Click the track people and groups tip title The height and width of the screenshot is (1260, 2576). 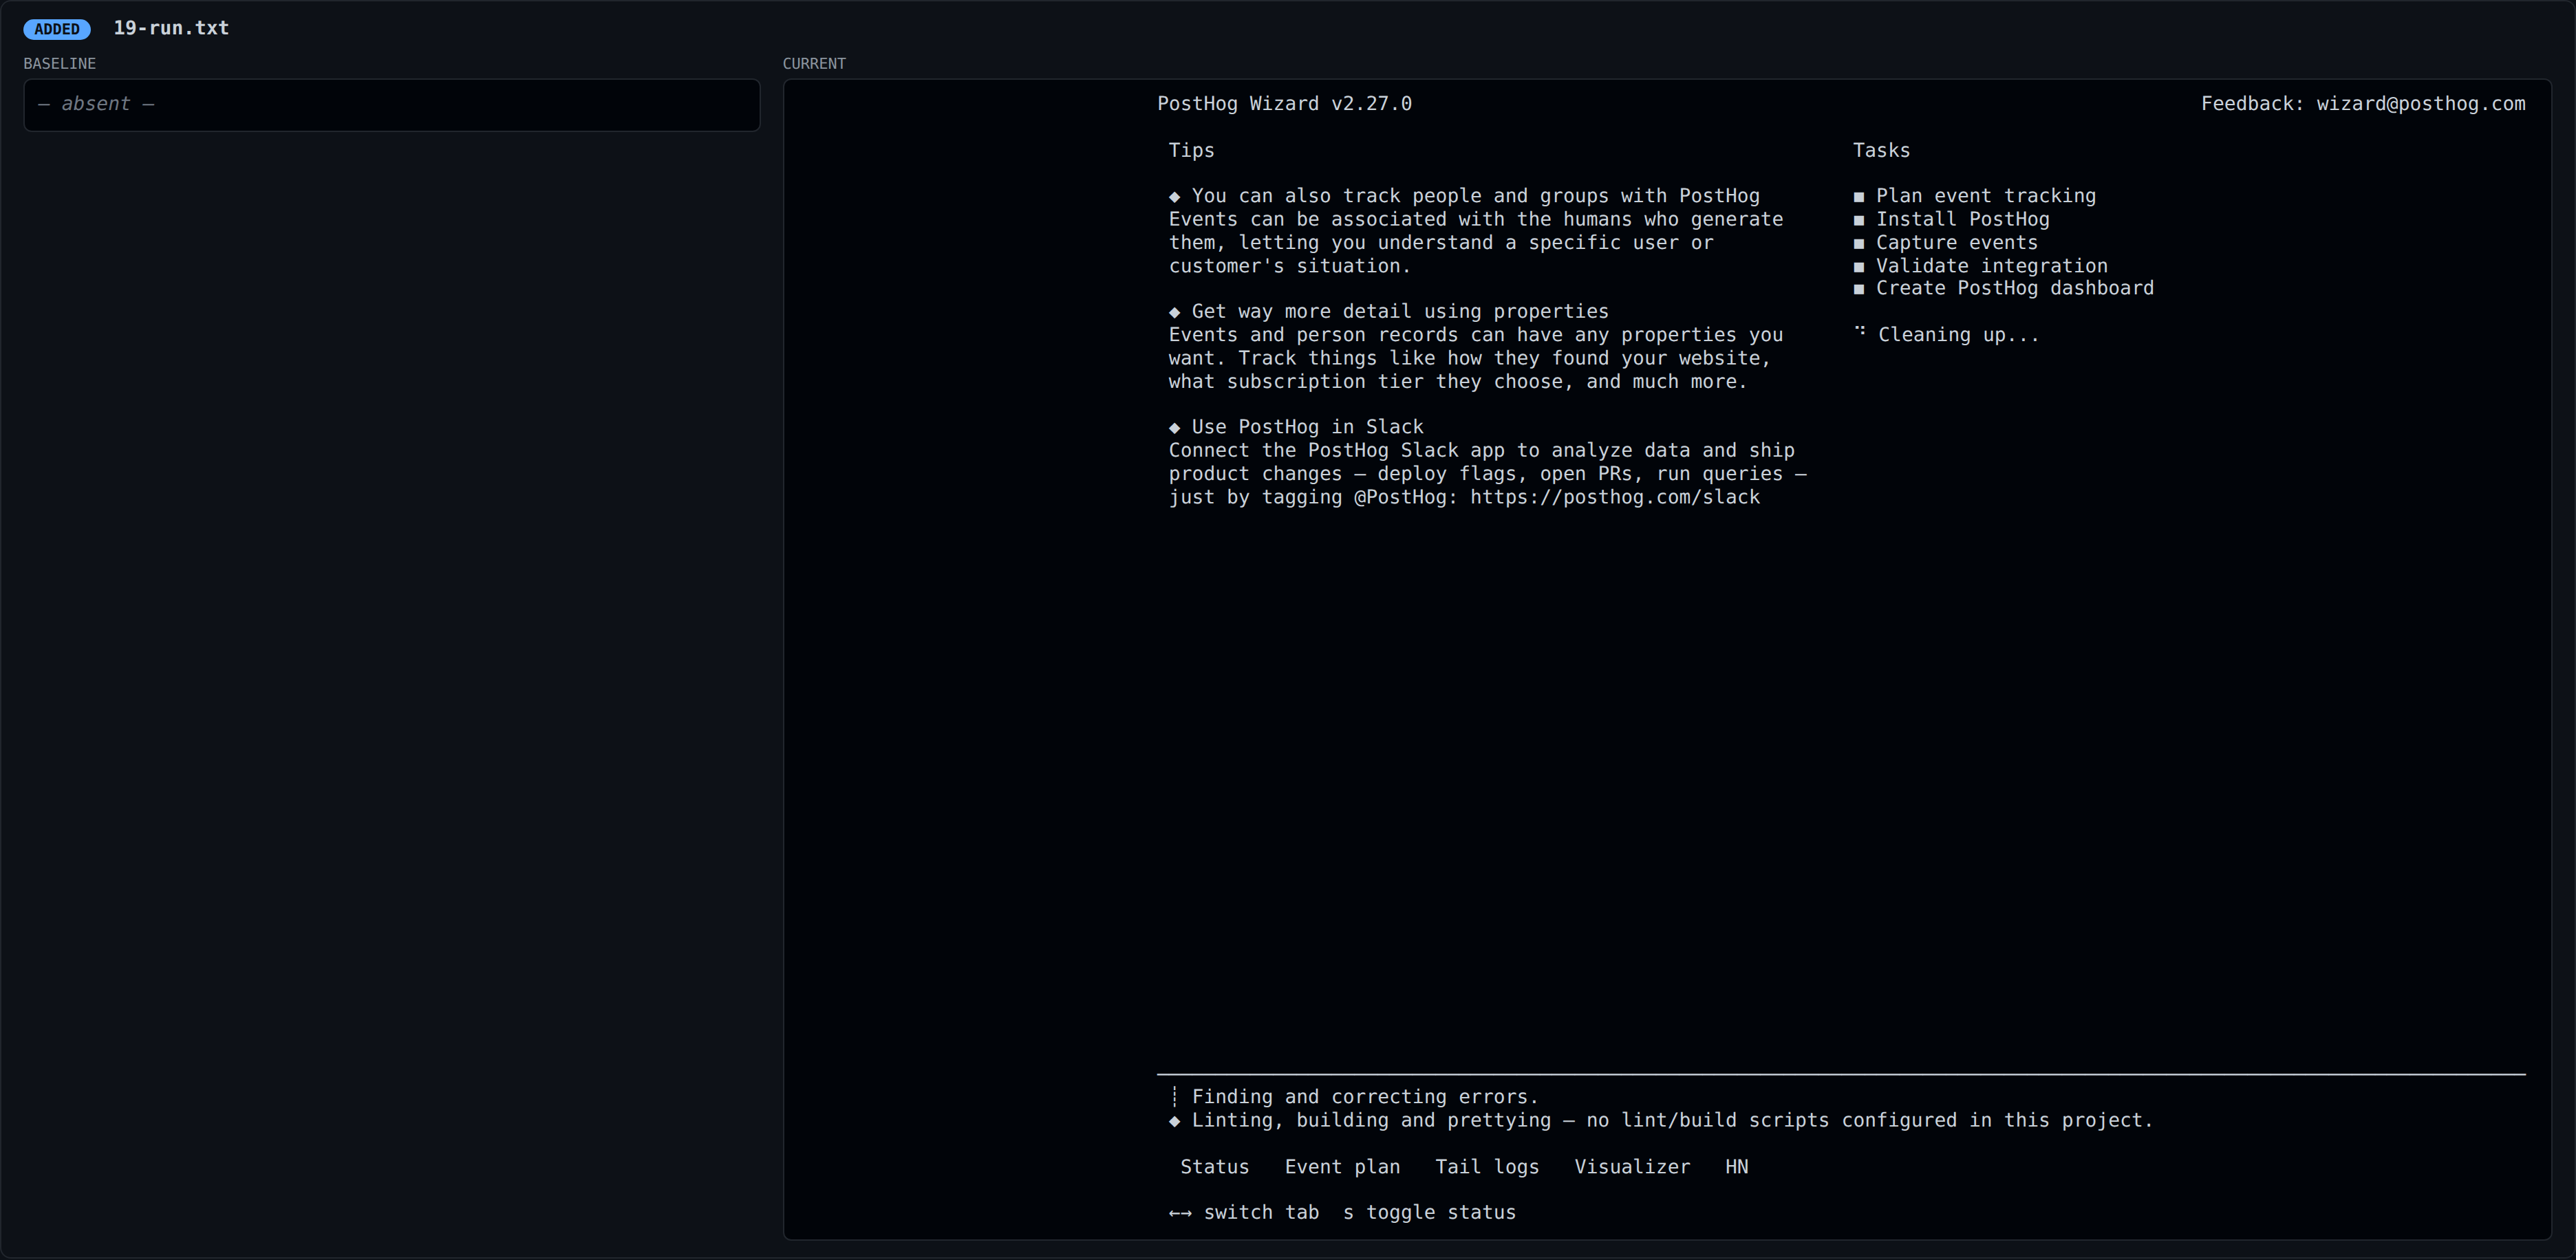(1475, 196)
